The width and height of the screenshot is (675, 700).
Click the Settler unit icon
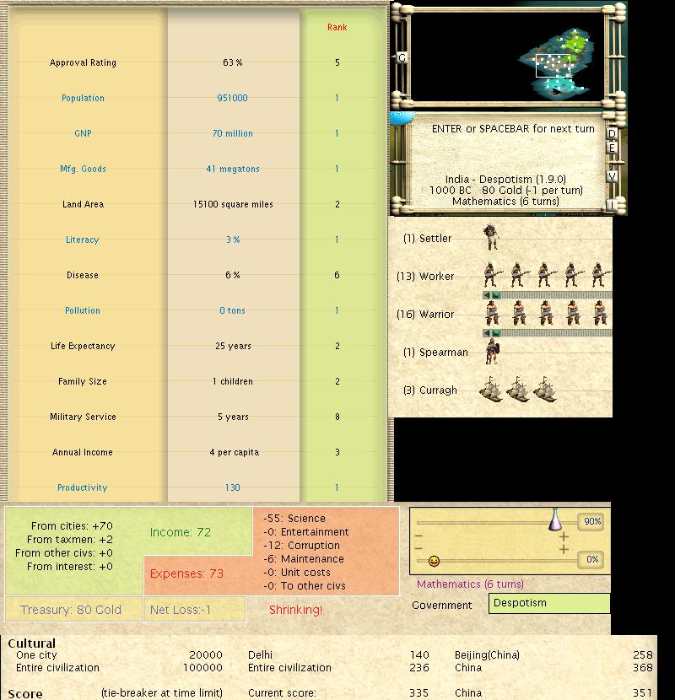tap(491, 238)
